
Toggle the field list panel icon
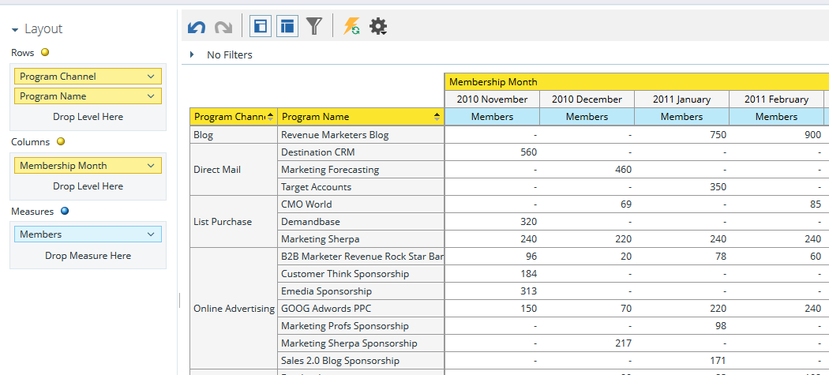[261, 26]
